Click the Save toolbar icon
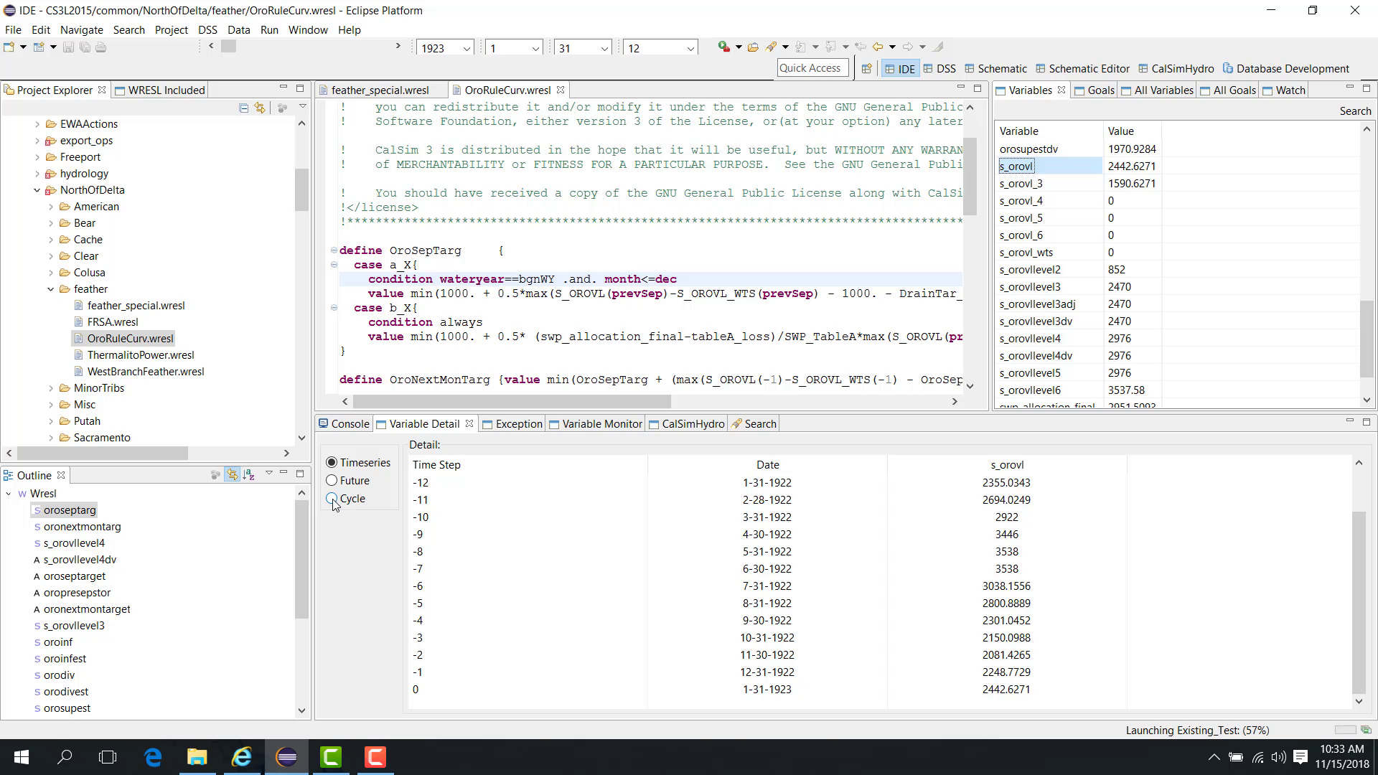The image size is (1378, 775). point(68,47)
